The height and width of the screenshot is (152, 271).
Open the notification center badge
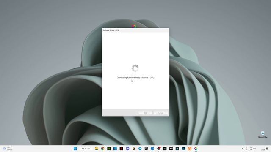267,149
